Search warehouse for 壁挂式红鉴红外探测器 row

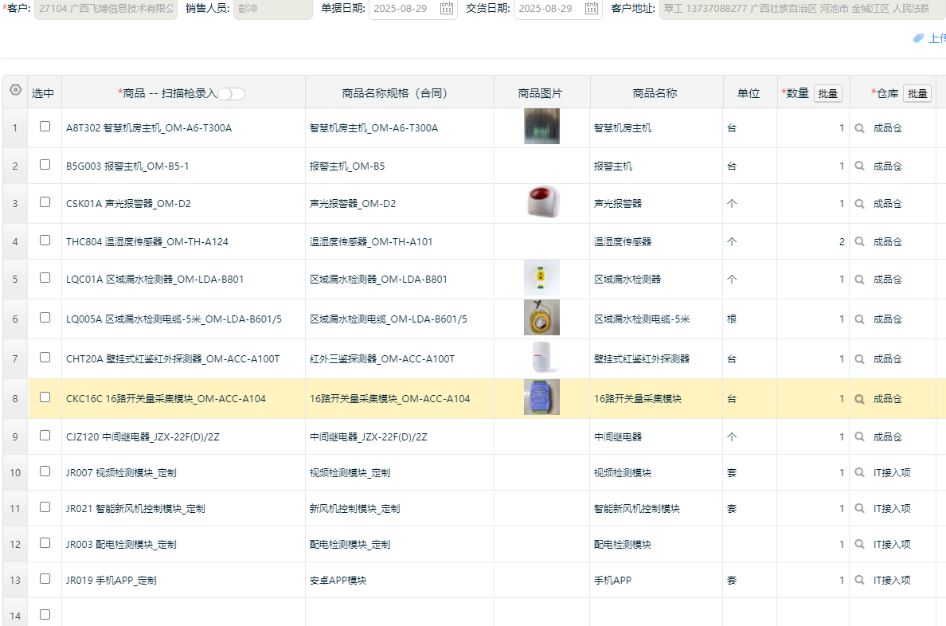coord(860,359)
